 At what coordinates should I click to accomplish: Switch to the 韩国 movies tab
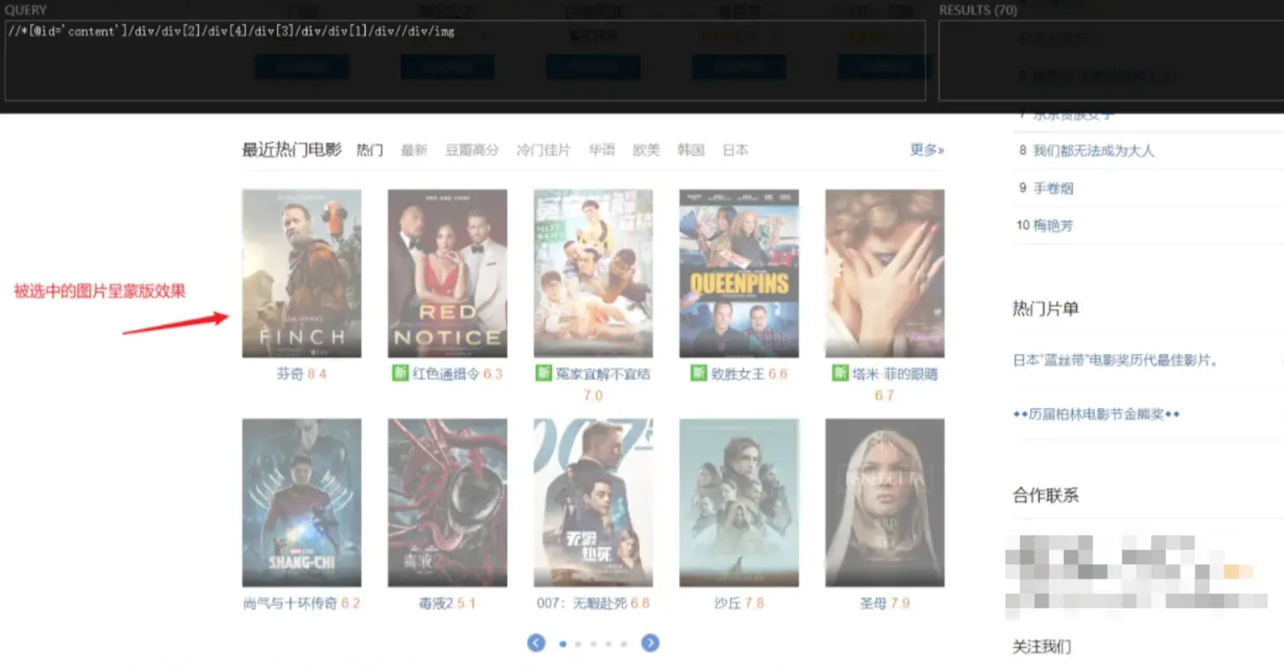point(692,149)
